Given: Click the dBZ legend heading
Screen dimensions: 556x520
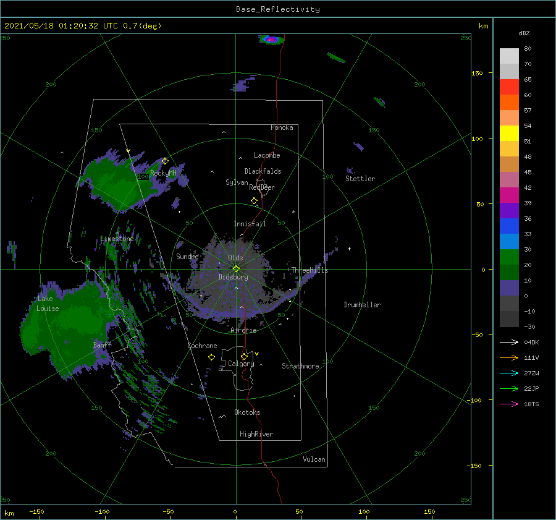Looking at the screenshot, I should (x=524, y=33).
